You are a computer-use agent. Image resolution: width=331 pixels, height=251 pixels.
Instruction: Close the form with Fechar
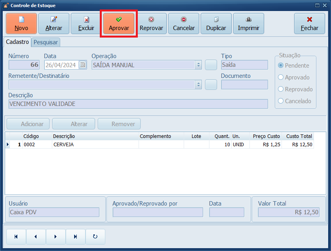[x=310, y=24]
